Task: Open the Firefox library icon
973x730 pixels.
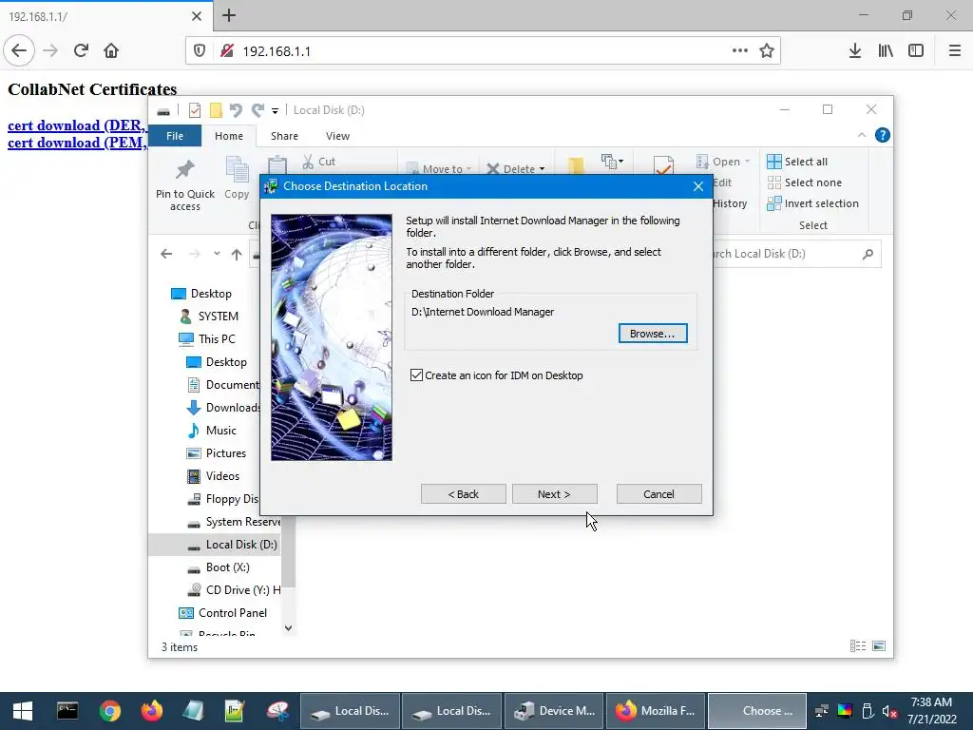Action: point(886,51)
